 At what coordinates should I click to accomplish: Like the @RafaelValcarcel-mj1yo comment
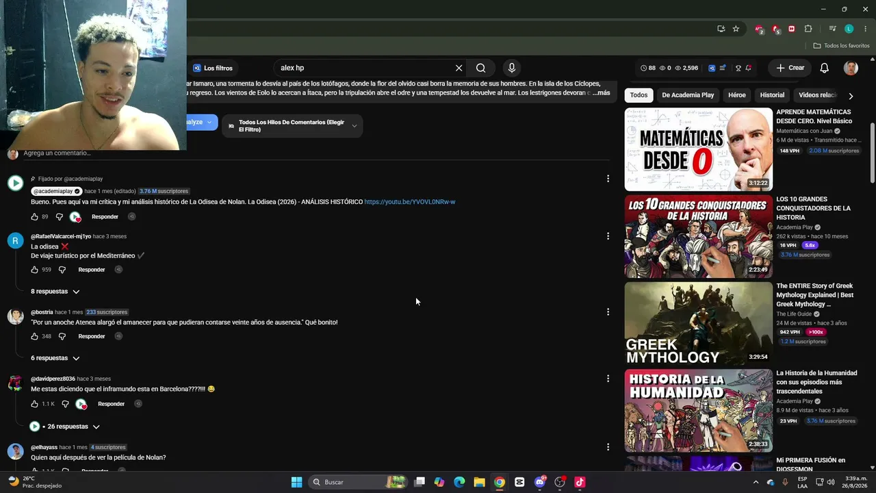coord(35,270)
